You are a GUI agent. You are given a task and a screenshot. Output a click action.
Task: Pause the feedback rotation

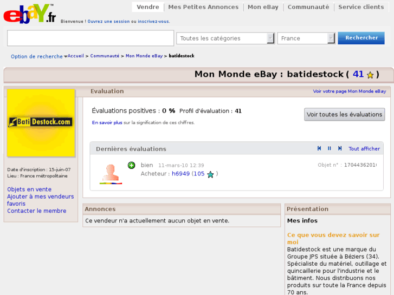(330, 148)
